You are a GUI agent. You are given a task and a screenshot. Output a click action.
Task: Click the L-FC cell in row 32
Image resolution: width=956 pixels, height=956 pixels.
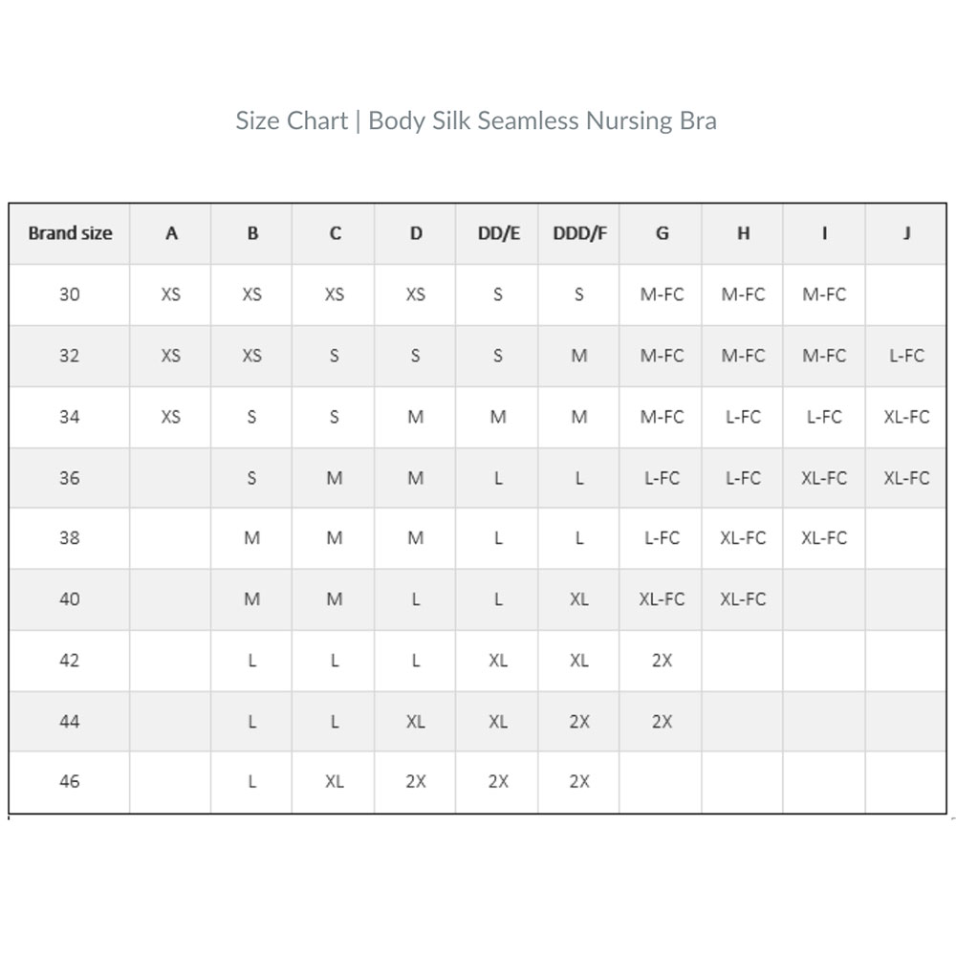(906, 356)
